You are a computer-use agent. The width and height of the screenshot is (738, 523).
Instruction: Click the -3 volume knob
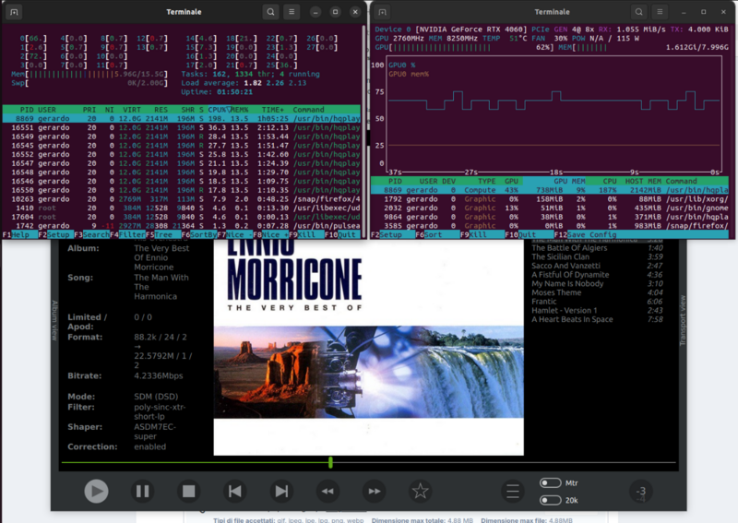click(x=640, y=492)
